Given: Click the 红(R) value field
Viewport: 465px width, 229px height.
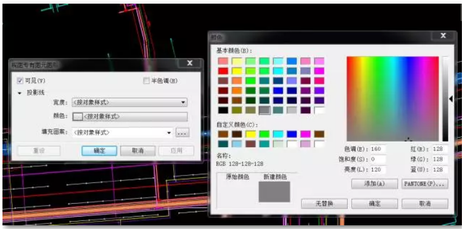Looking at the screenshot, I should pyautogui.click(x=440, y=149).
